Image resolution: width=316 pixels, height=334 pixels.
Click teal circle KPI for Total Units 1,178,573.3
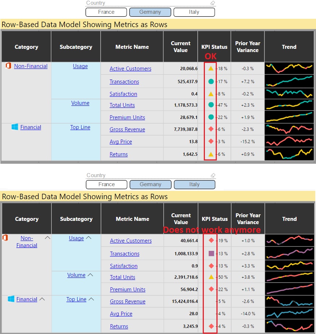(x=211, y=105)
